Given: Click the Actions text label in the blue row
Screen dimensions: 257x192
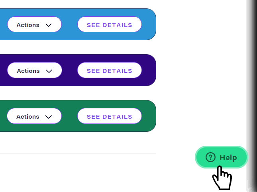Looking at the screenshot, I should point(28,25).
